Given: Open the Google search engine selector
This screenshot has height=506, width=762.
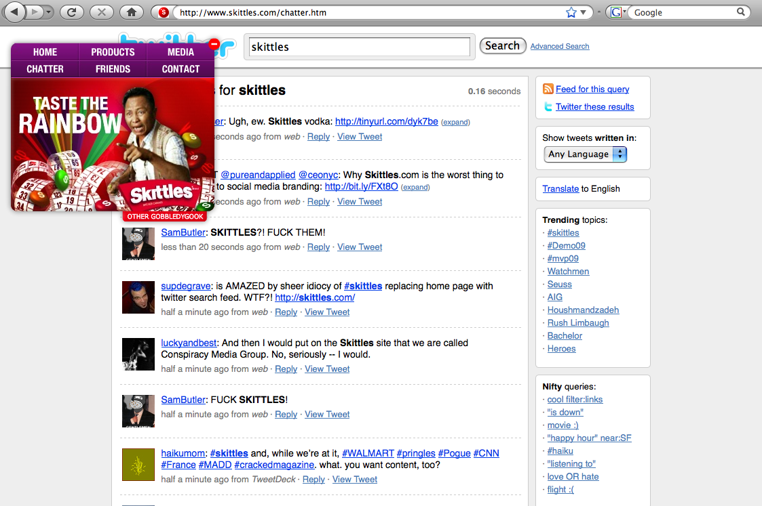Looking at the screenshot, I should 616,12.
